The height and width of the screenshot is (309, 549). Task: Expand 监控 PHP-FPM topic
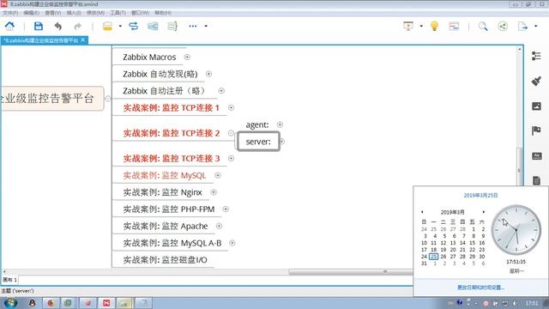(x=226, y=209)
